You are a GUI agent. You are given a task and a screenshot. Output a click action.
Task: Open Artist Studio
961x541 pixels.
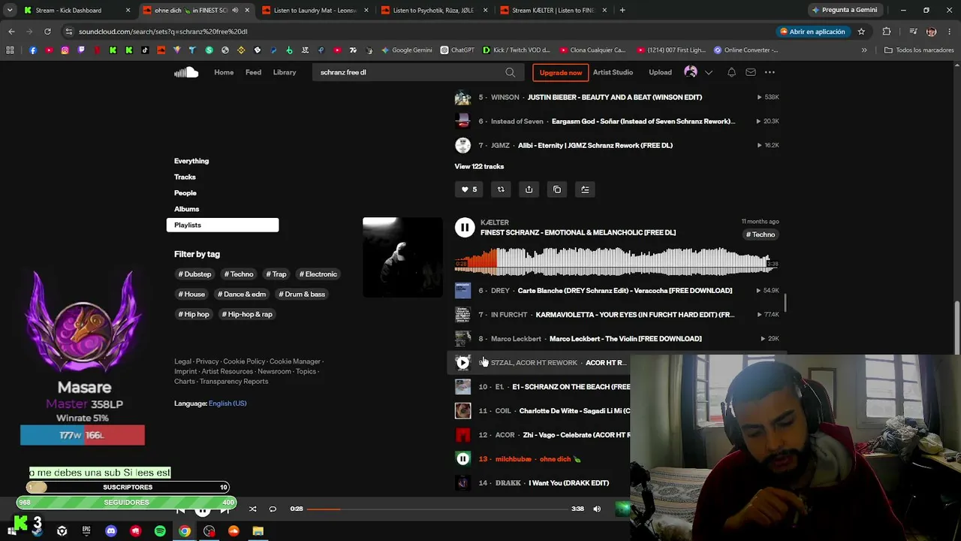[x=613, y=72]
